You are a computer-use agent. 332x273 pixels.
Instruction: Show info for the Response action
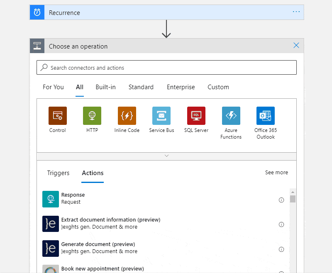pyautogui.click(x=281, y=200)
